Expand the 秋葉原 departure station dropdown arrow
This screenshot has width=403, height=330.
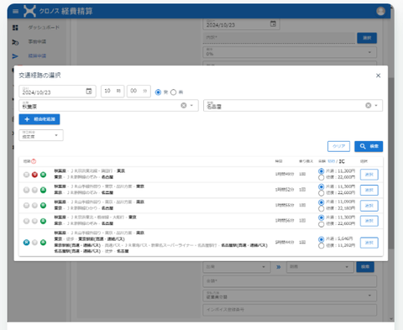click(x=191, y=106)
